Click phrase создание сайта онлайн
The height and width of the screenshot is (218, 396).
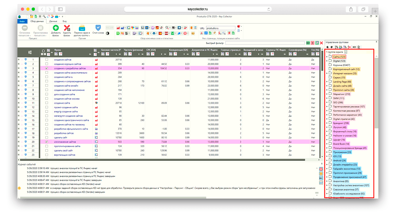coord(66,86)
